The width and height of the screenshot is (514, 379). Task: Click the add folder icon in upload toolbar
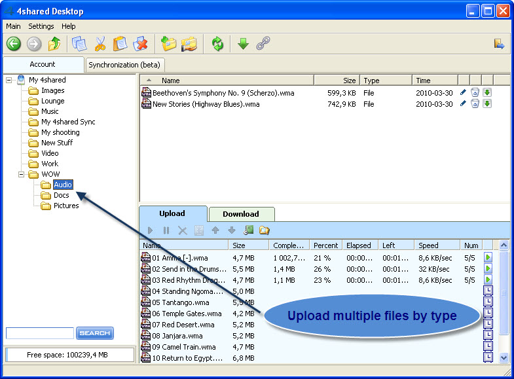265,230
